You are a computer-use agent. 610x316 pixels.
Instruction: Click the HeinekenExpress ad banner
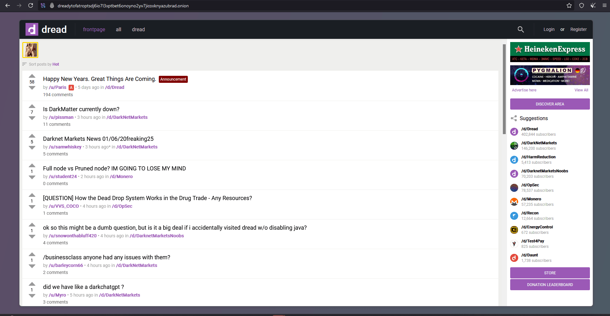(x=550, y=52)
